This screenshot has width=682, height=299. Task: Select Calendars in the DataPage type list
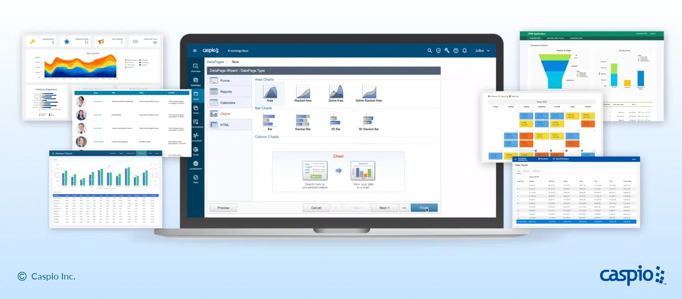coord(227,103)
